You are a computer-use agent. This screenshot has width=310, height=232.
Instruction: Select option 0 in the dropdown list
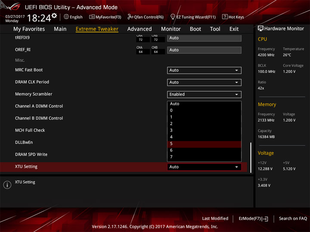point(204,110)
